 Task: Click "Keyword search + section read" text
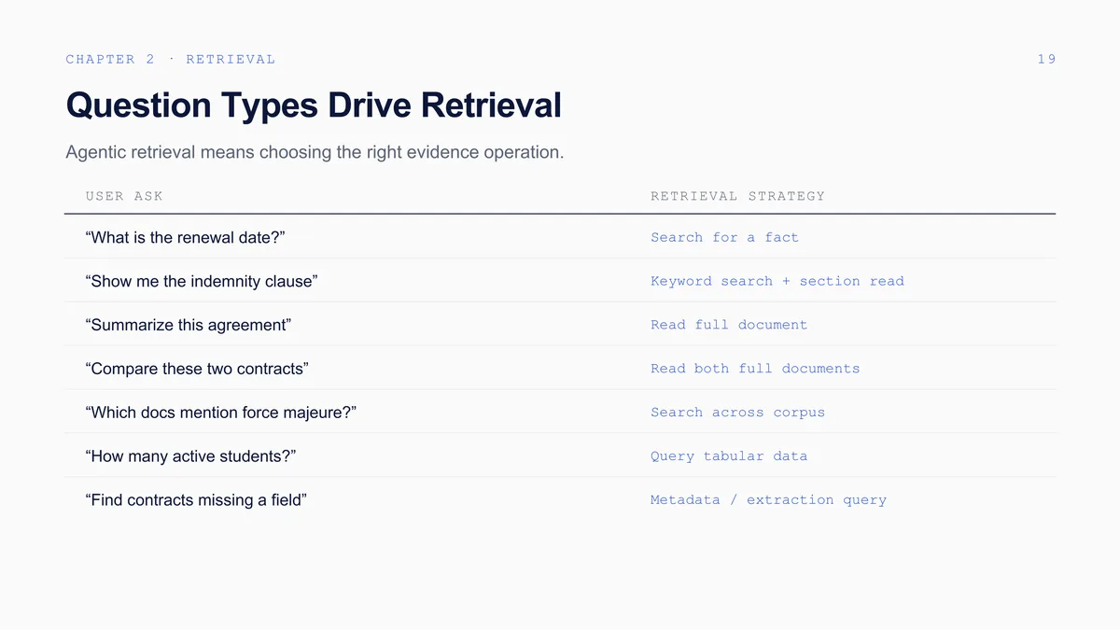(777, 281)
